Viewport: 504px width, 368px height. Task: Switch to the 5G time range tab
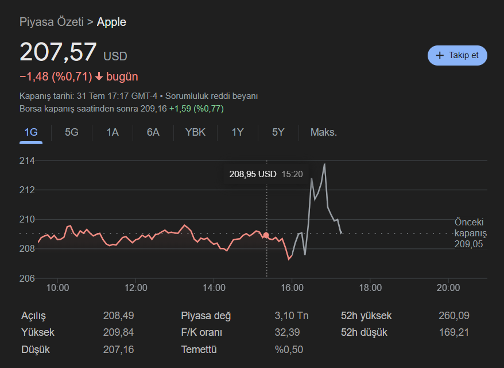(71, 132)
